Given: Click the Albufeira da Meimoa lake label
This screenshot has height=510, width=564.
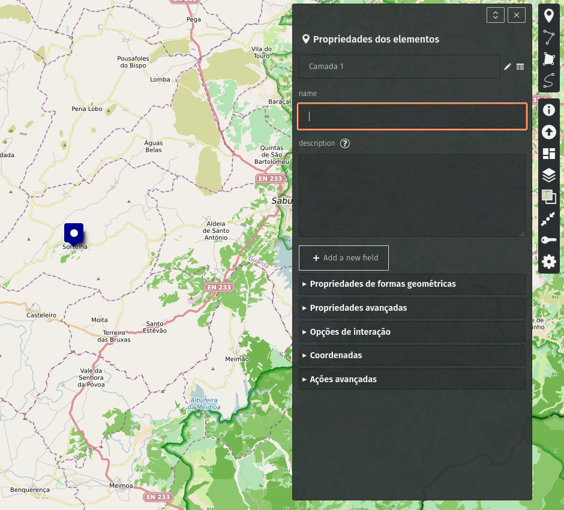Looking at the screenshot, I should tap(203, 404).
